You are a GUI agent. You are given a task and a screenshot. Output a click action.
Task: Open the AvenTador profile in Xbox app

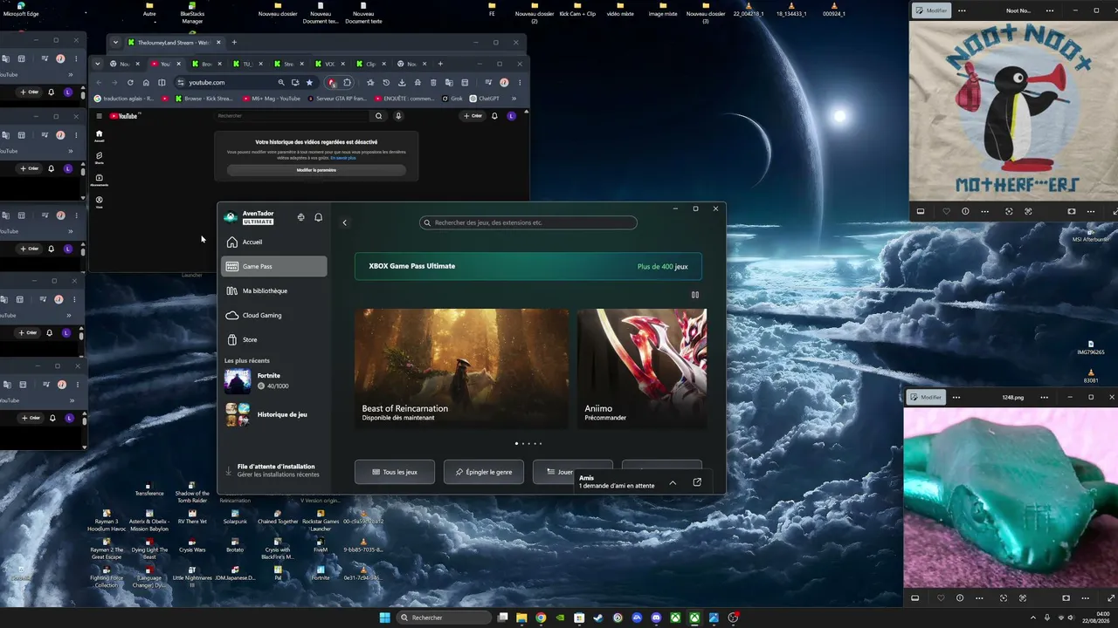250,217
